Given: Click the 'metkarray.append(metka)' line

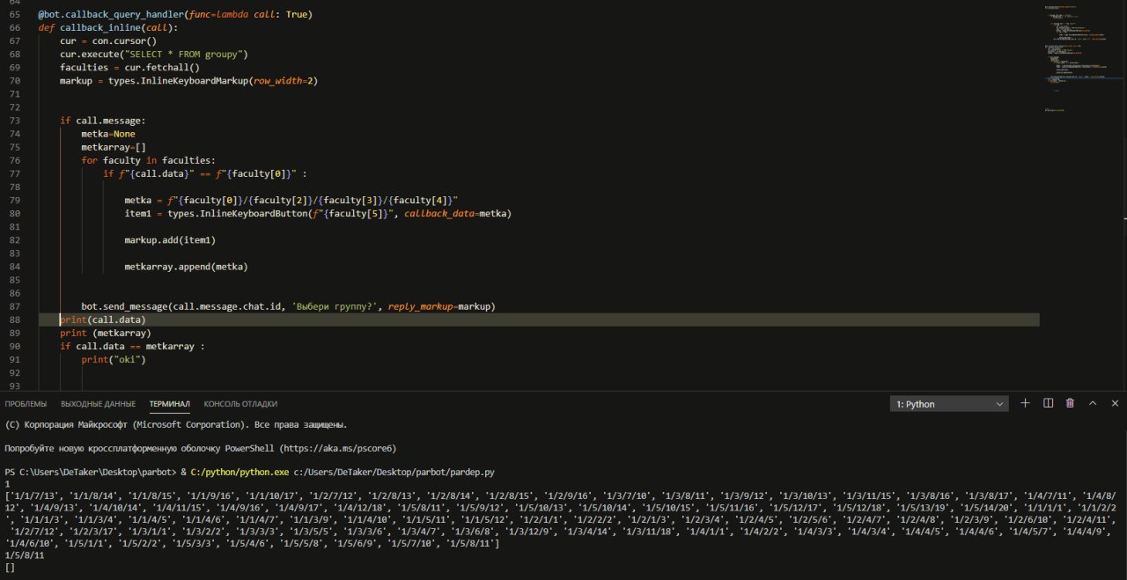Looking at the screenshot, I should pyautogui.click(x=186, y=266).
